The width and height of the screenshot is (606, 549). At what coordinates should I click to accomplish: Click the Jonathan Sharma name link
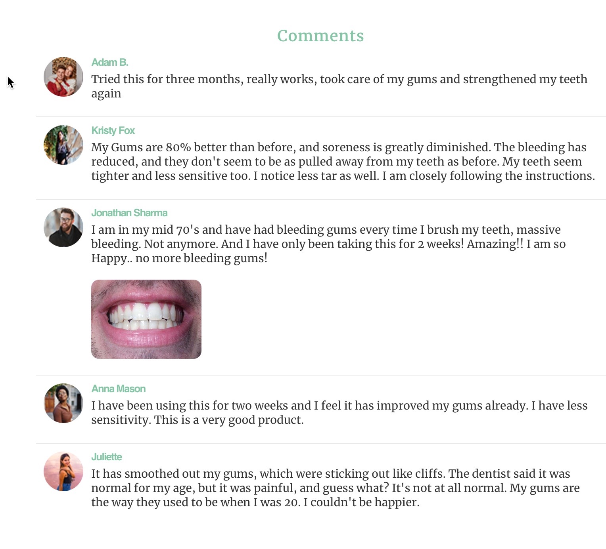(x=129, y=213)
